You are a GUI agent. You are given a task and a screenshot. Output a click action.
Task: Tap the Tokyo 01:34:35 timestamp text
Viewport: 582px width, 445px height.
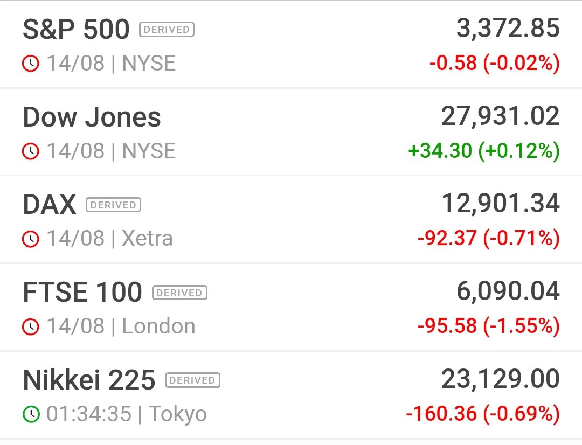tap(127, 414)
